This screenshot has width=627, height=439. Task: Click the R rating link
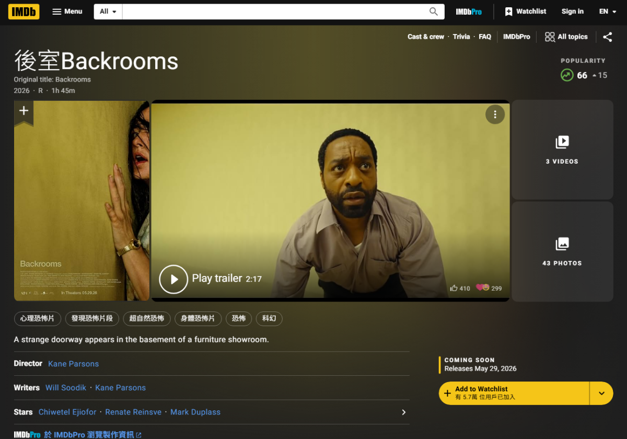click(x=41, y=90)
